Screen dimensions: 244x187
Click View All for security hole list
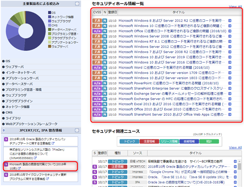pos(235,7)
